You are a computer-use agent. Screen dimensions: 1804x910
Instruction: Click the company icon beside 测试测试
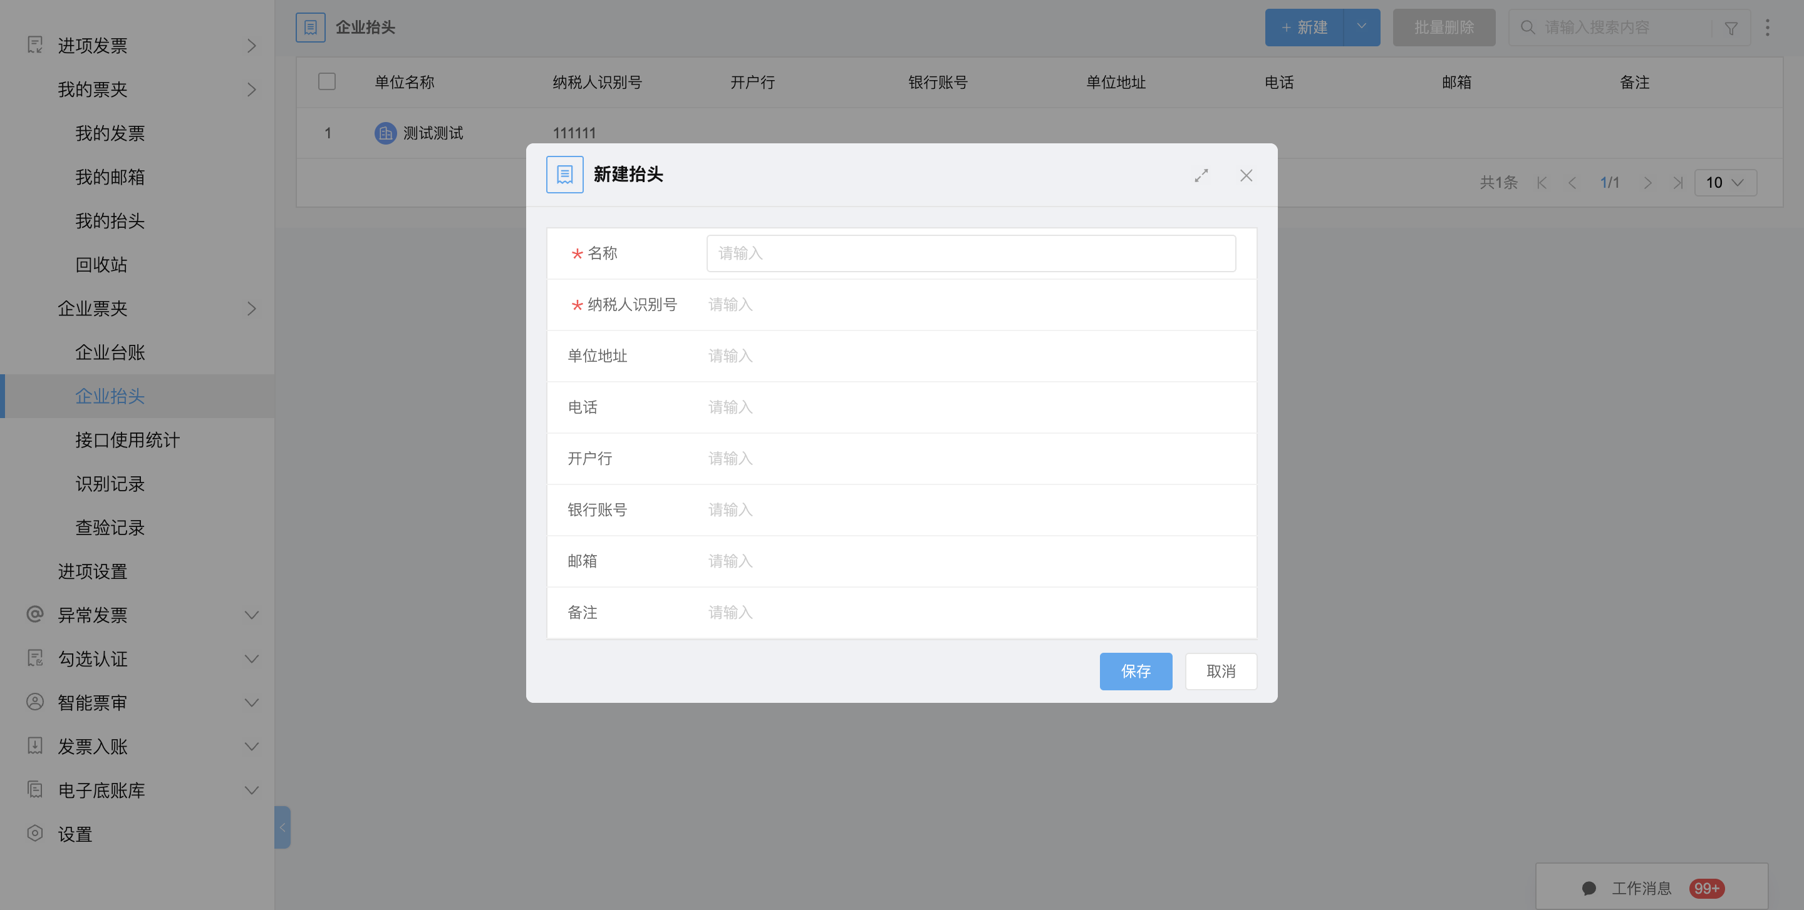click(x=385, y=133)
